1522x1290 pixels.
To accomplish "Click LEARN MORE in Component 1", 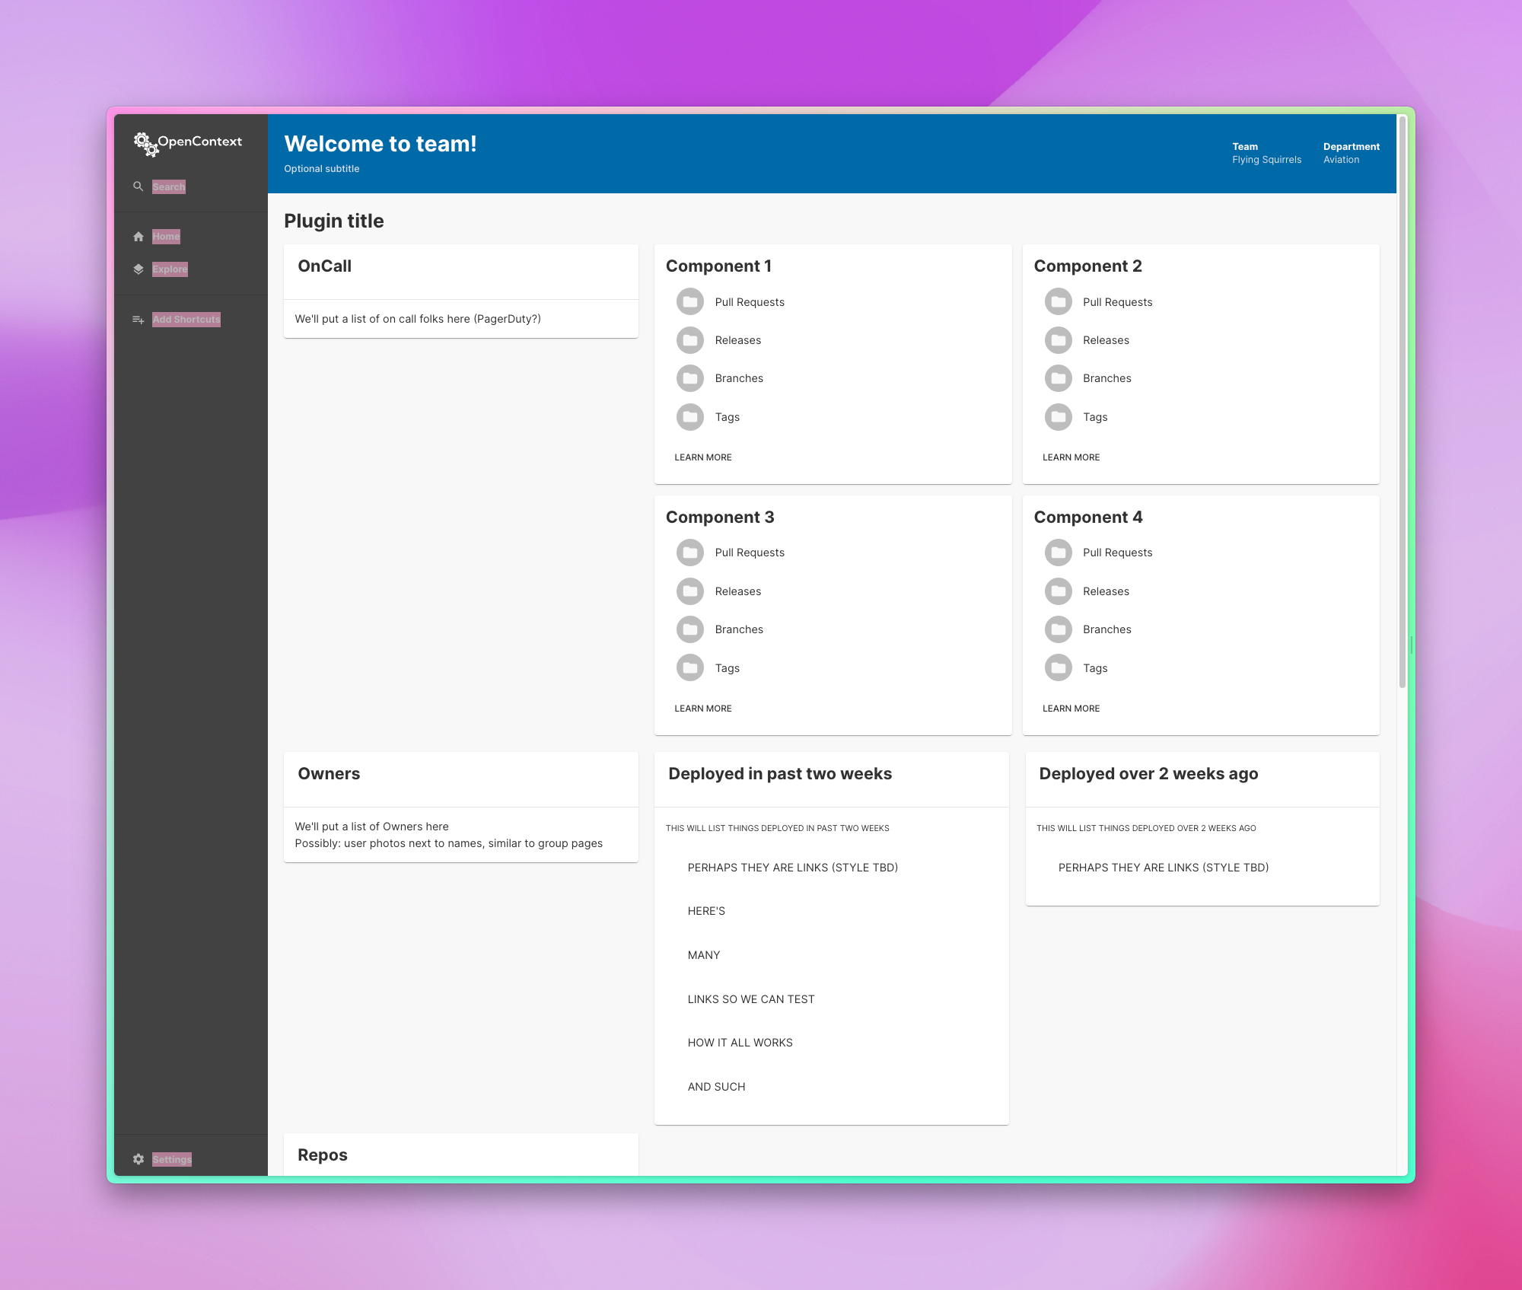I will [x=702, y=457].
